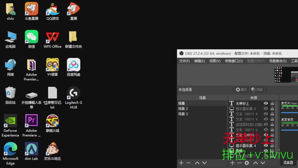Launch Logitech G HUB from desktop
The height and width of the screenshot is (168, 298).
coord(73,97)
